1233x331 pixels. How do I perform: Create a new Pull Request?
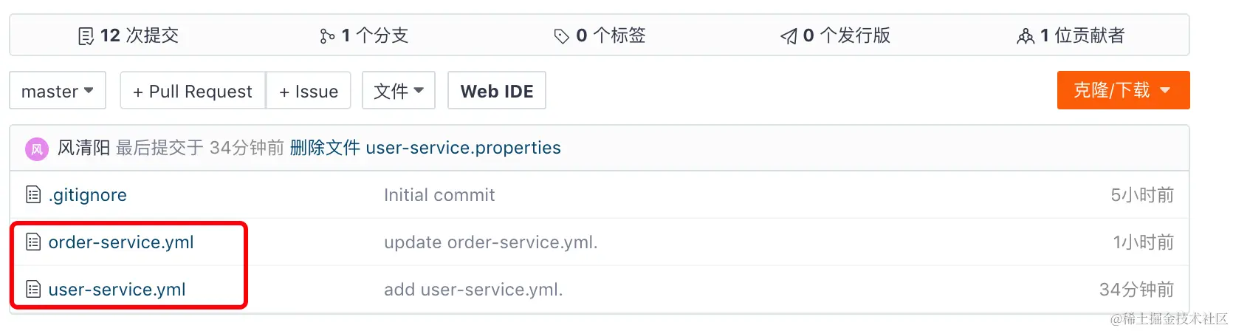193,91
